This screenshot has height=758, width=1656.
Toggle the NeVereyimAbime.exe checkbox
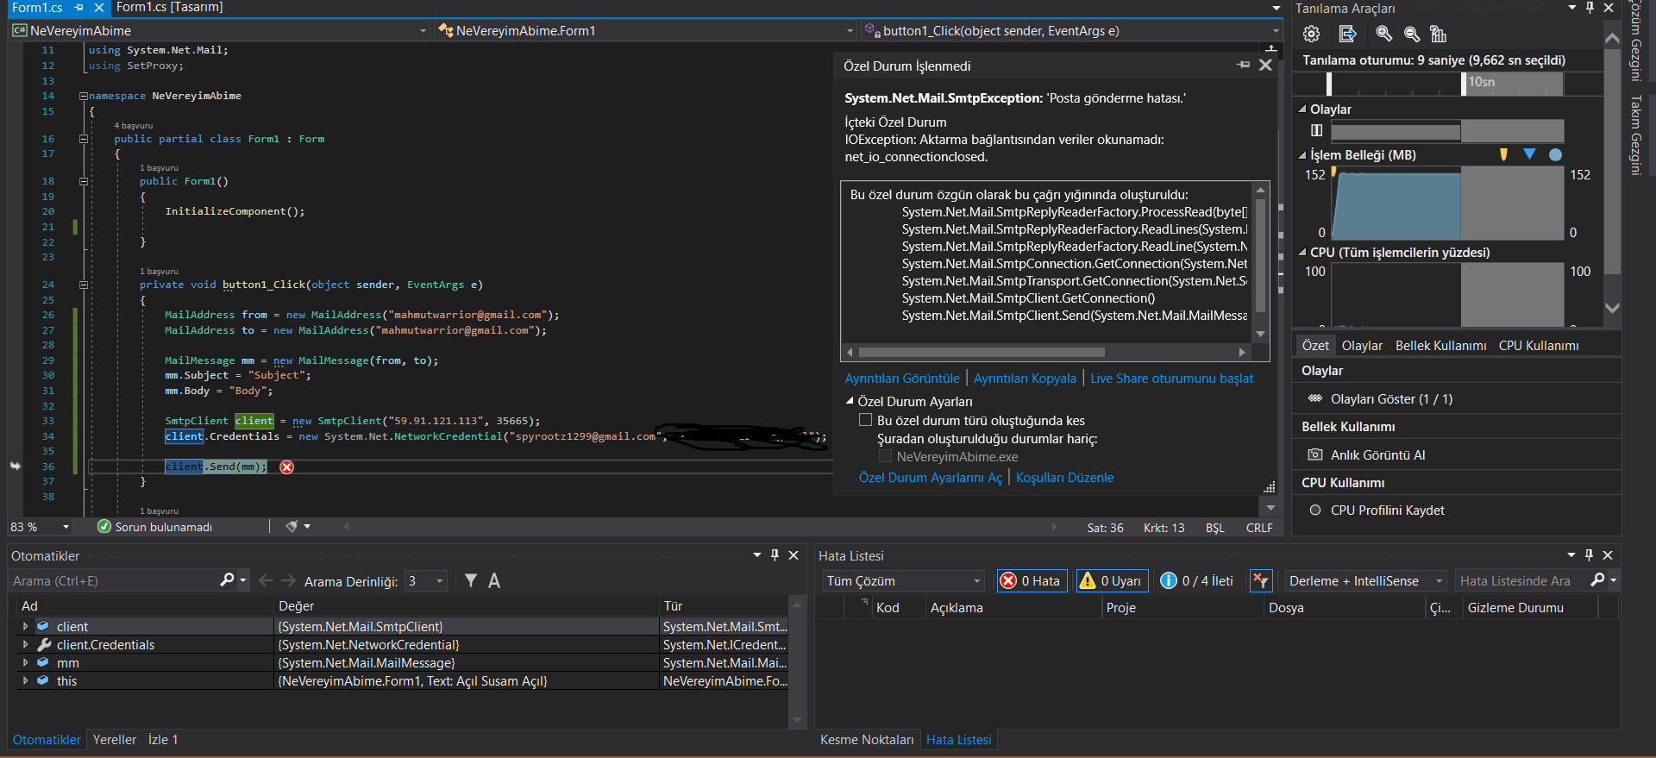[885, 456]
